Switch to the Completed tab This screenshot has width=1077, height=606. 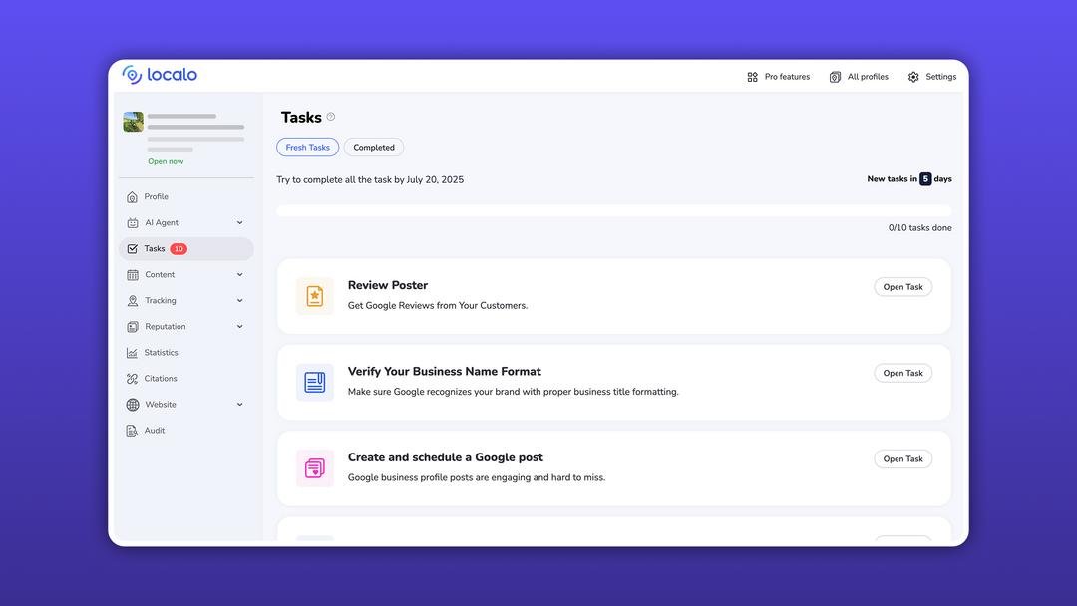374,147
